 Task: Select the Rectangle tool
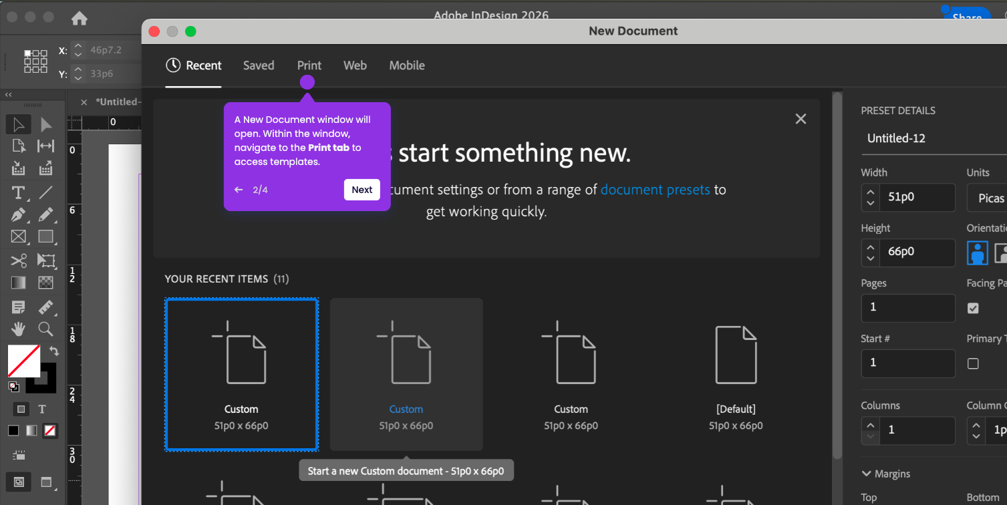point(46,236)
